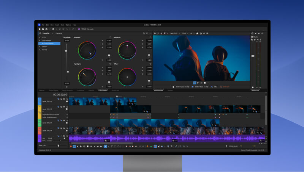The width and height of the screenshot is (304, 172).
Task: Click the Shadows color wheel
Action: click(87, 50)
